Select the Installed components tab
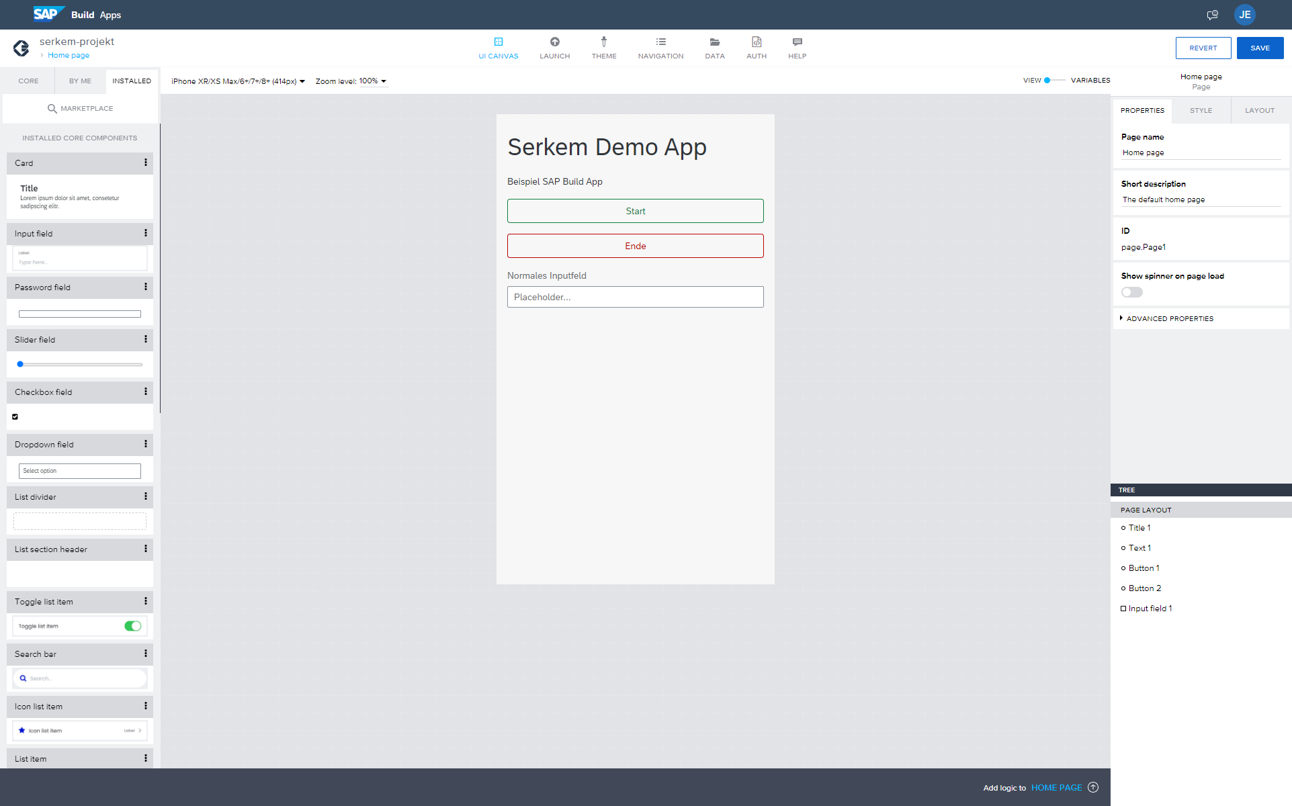 [132, 81]
